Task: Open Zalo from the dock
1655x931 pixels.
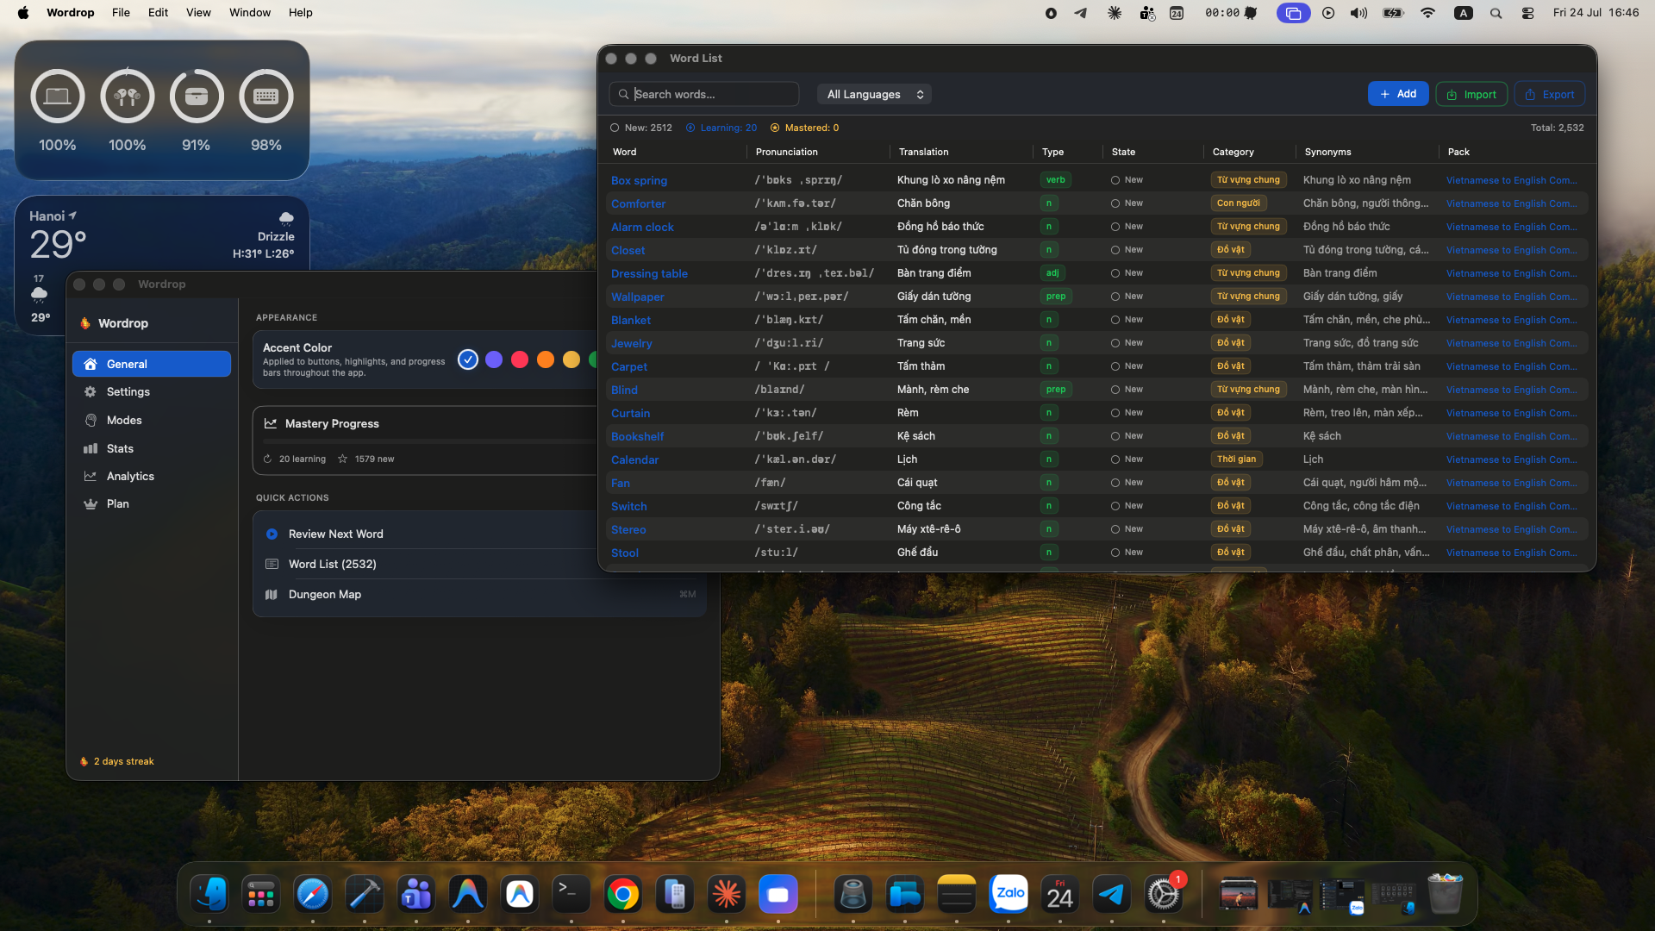Action: coord(1009,894)
